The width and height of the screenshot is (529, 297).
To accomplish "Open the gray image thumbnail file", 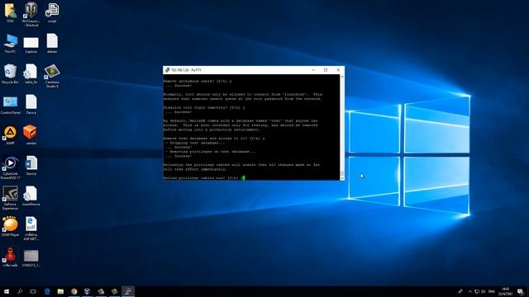I will [x=31, y=258].
